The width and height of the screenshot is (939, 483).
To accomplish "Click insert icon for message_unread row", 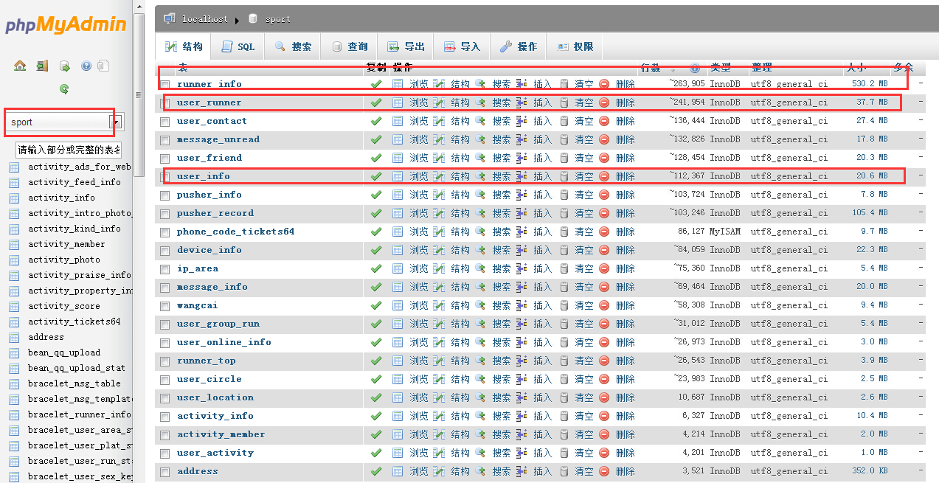I will click(522, 139).
